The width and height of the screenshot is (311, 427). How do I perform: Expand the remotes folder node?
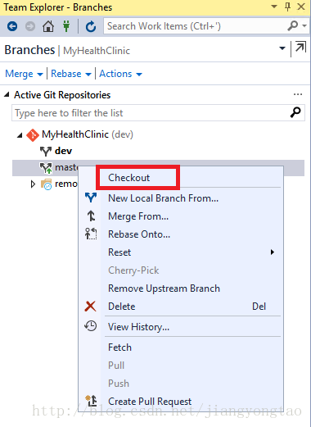click(x=33, y=184)
